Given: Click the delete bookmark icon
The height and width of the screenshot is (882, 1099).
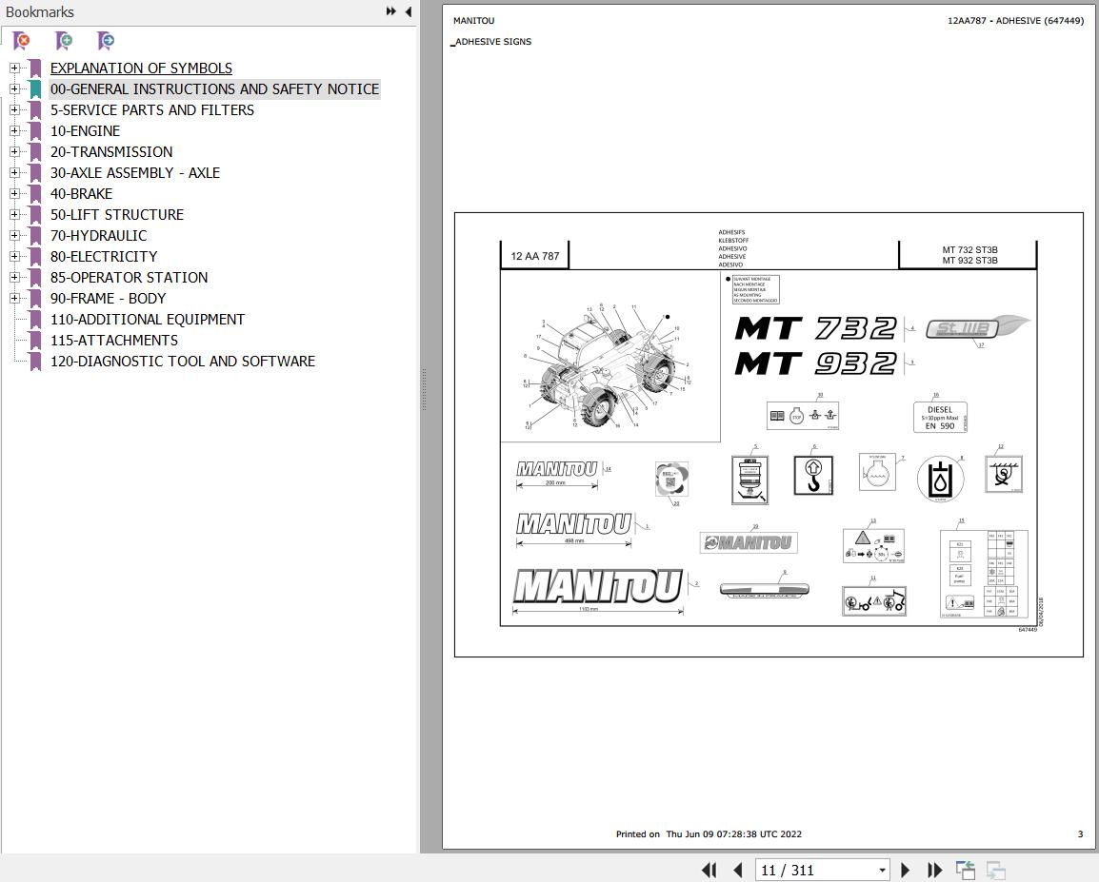Looking at the screenshot, I should pyautogui.click(x=22, y=41).
